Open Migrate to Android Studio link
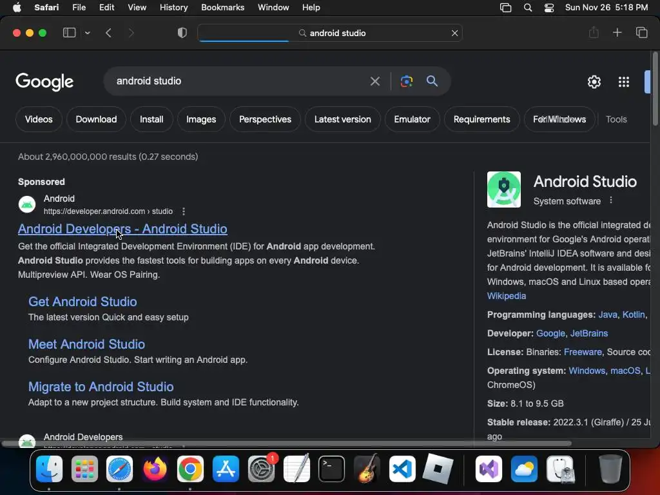 tap(101, 387)
